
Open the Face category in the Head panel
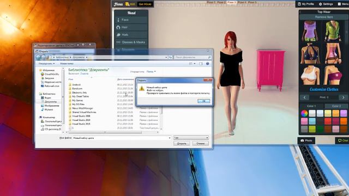pyautogui.click(x=131, y=20)
